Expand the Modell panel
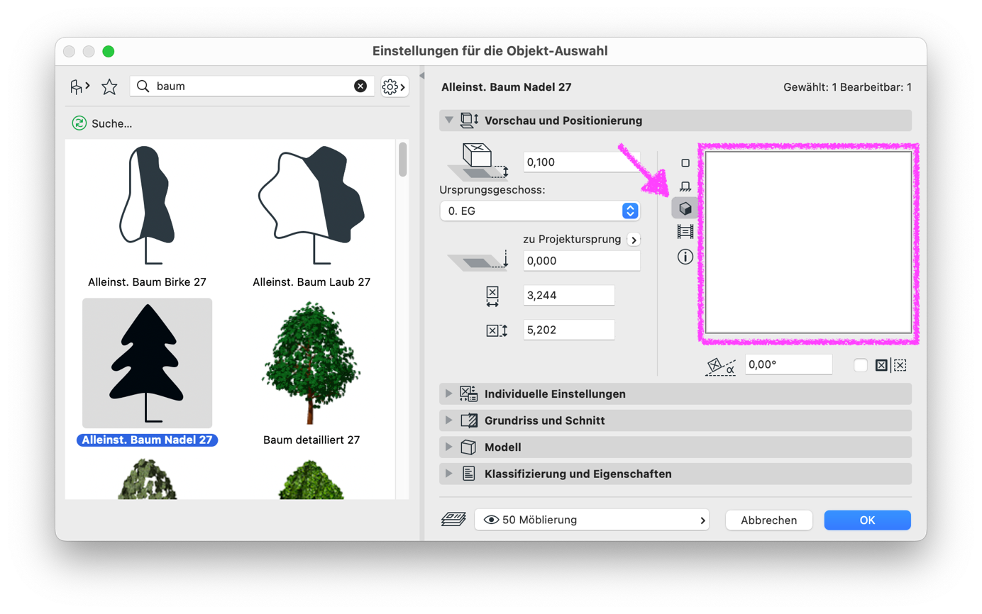The height and width of the screenshot is (614, 982). coord(448,447)
